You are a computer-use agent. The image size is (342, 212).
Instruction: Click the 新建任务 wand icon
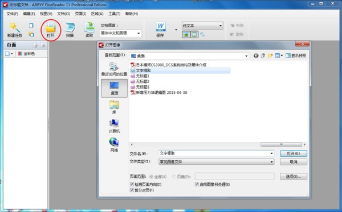pyautogui.click(x=14, y=27)
